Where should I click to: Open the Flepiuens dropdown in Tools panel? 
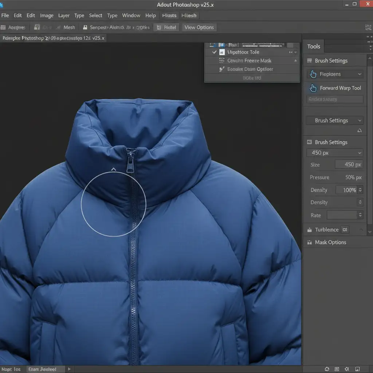point(334,74)
